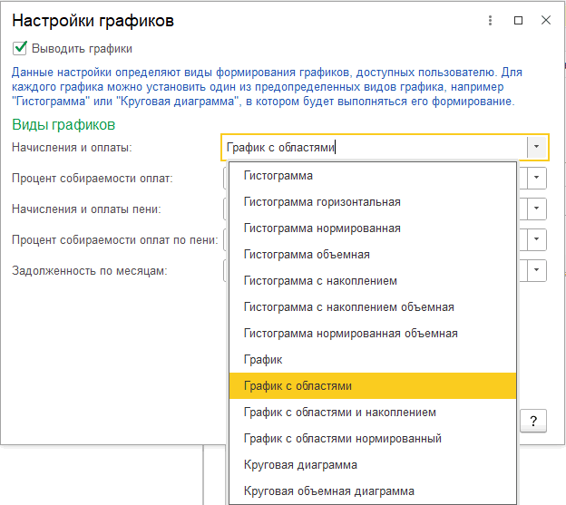Image resolution: width=566 pixels, height=505 pixels.
Task: Select Гистограмма from the list
Action: click(x=373, y=176)
